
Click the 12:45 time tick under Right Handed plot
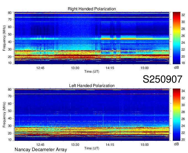(x=40, y=68)
